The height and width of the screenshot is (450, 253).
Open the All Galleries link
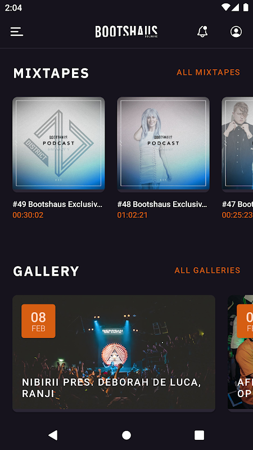pyautogui.click(x=207, y=271)
